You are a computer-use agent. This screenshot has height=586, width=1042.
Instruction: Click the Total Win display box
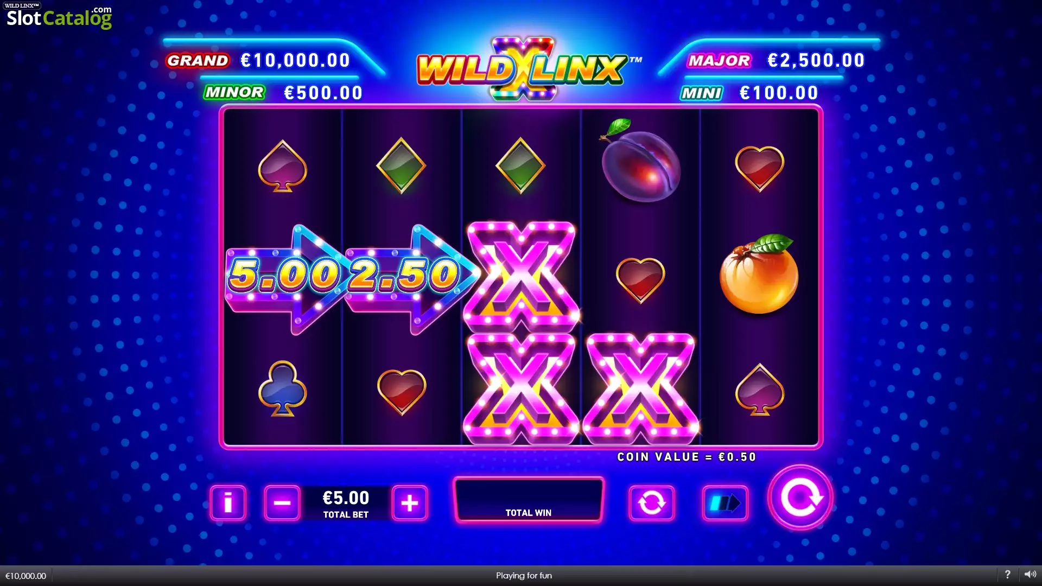click(x=529, y=500)
